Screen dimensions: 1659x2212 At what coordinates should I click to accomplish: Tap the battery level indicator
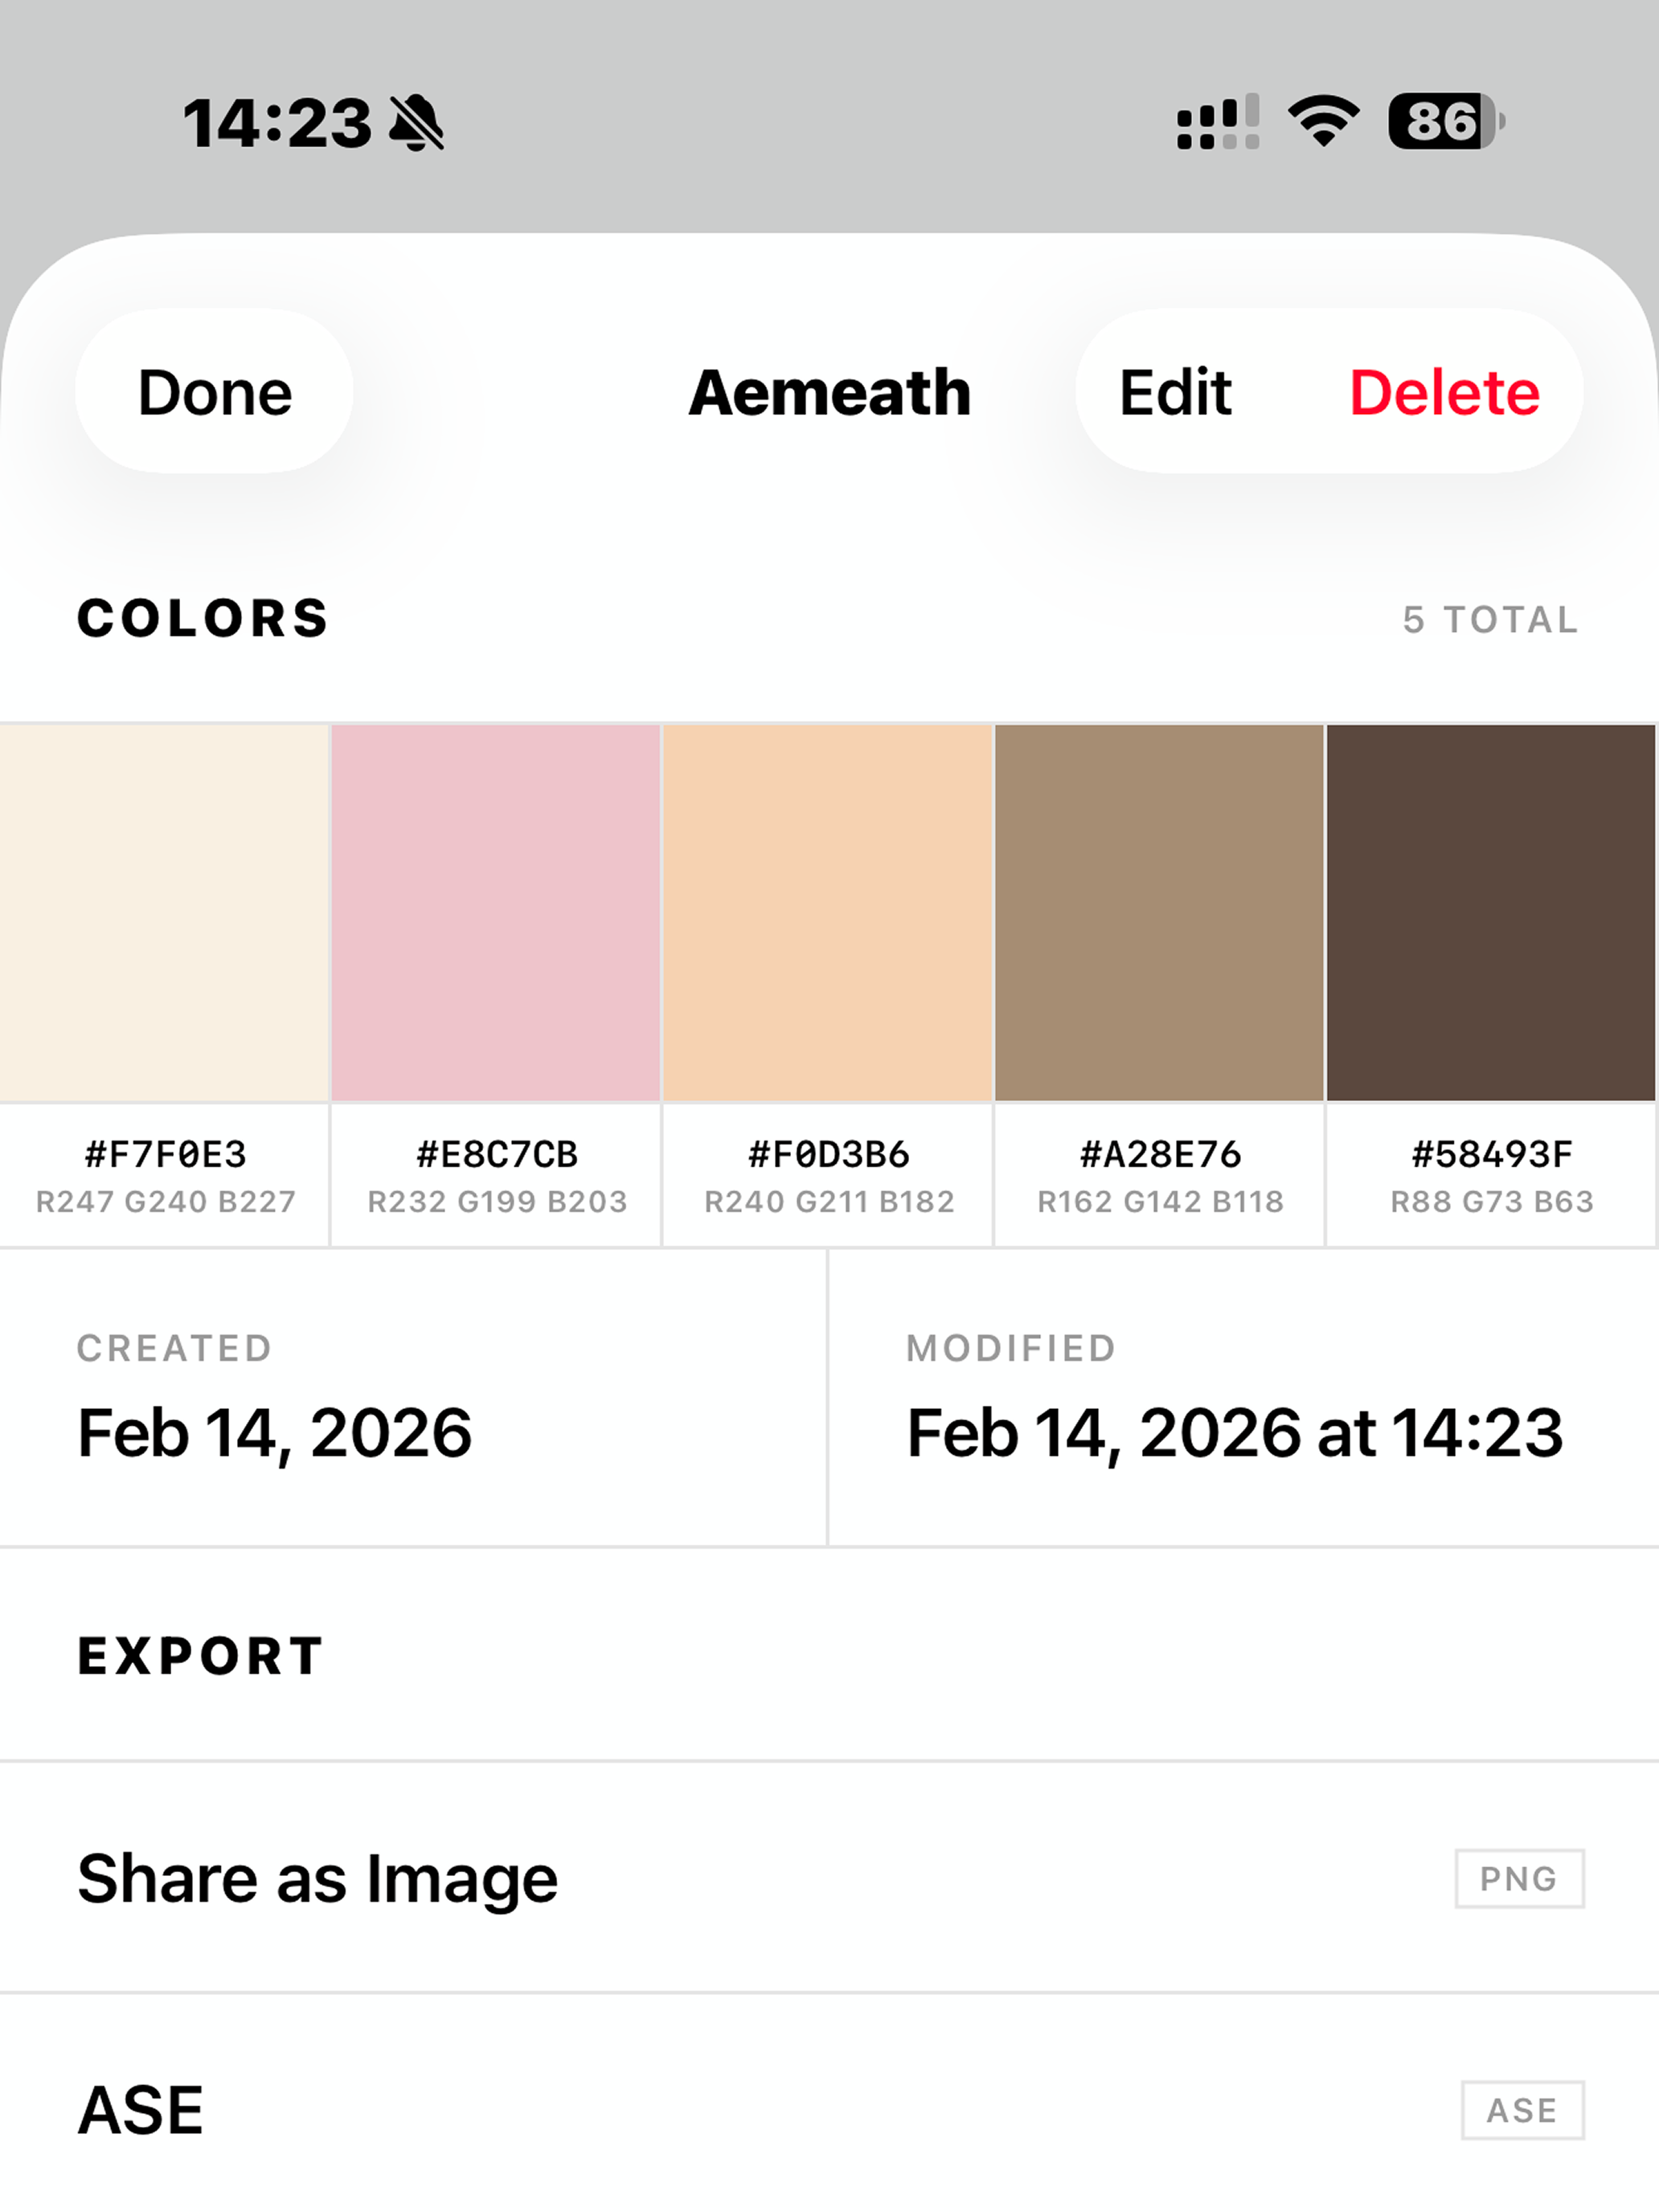[1445, 122]
